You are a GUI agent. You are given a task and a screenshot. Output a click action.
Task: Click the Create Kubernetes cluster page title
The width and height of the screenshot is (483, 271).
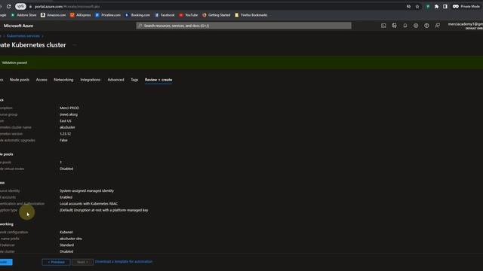tap(33, 45)
